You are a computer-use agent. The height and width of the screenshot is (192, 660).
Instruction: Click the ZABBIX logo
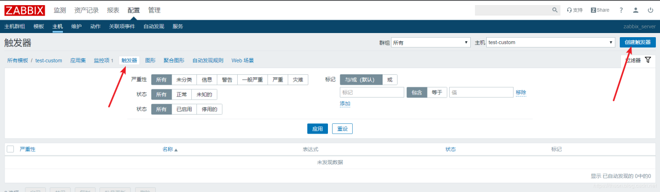(24, 10)
